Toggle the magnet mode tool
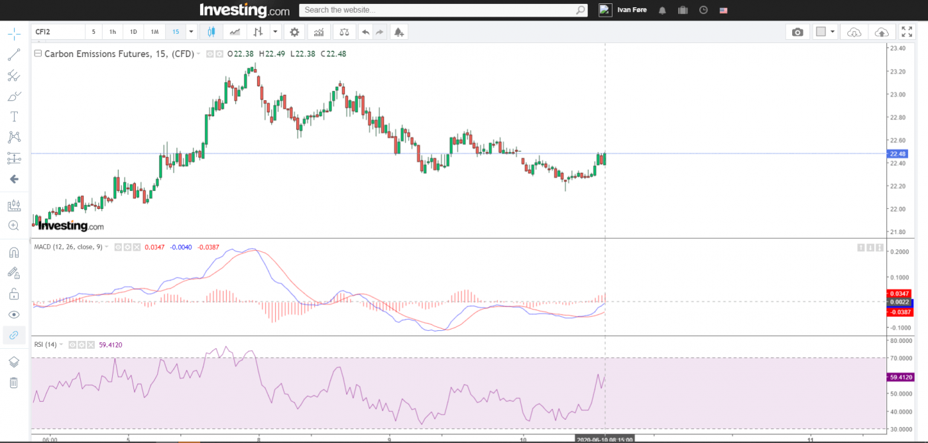This screenshot has height=443, width=928. (x=14, y=253)
